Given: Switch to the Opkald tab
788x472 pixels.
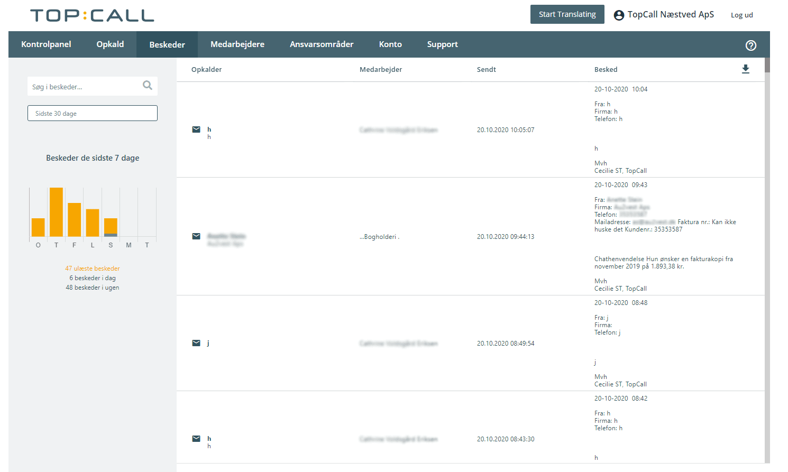Looking at the screenshot, I should point(110,44).
